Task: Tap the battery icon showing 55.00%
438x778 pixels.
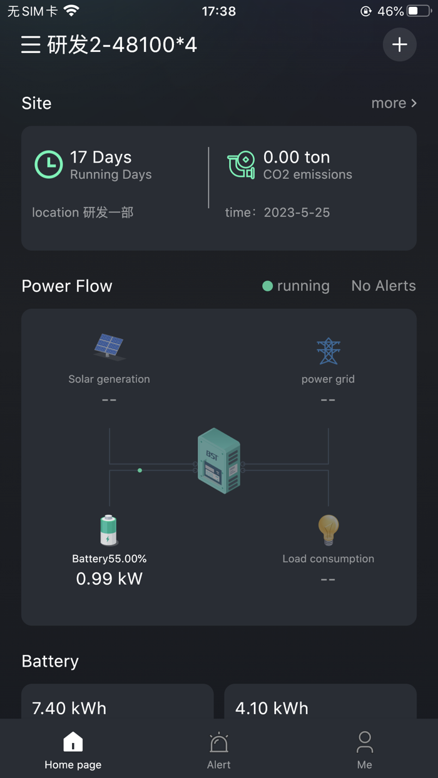Action: [x=109, y=529]
